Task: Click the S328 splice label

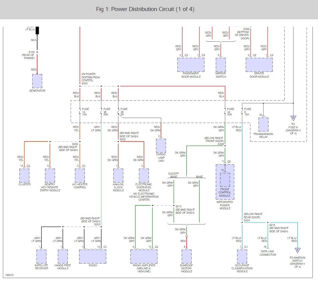Action: click(221, 144)
